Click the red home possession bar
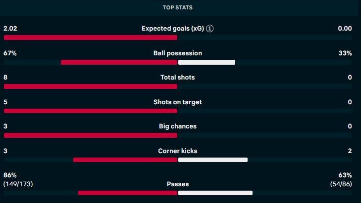The height and width of the screenshot is (203, 361). click(119, 62)
